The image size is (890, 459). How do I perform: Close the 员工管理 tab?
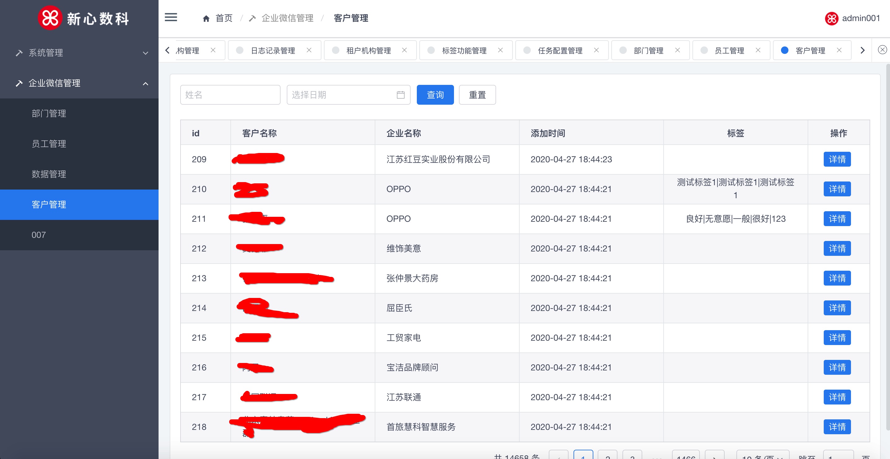(758, 50)
